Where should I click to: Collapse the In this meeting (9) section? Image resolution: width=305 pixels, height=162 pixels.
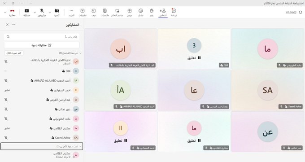(80, 53)
